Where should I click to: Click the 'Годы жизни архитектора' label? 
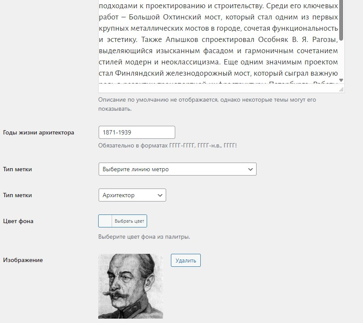pos(39,133)
